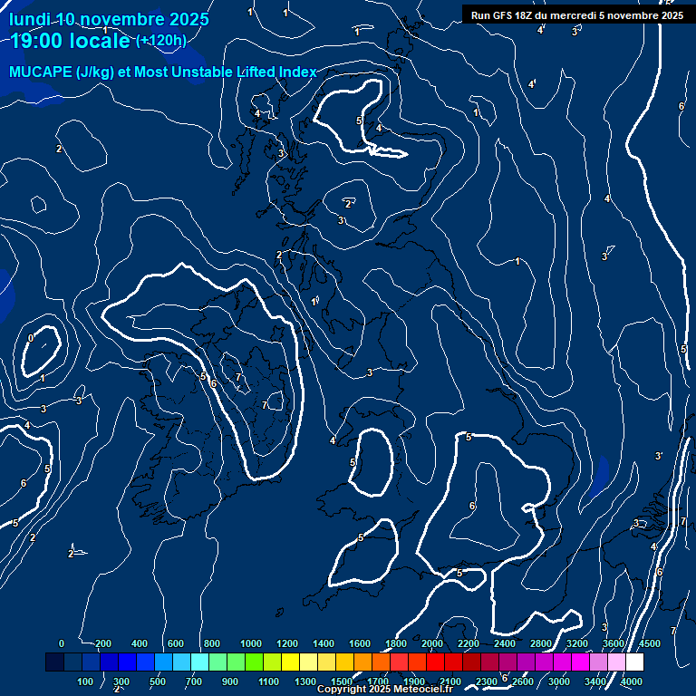Click the legend value '1300'

[x=305, y=681]
